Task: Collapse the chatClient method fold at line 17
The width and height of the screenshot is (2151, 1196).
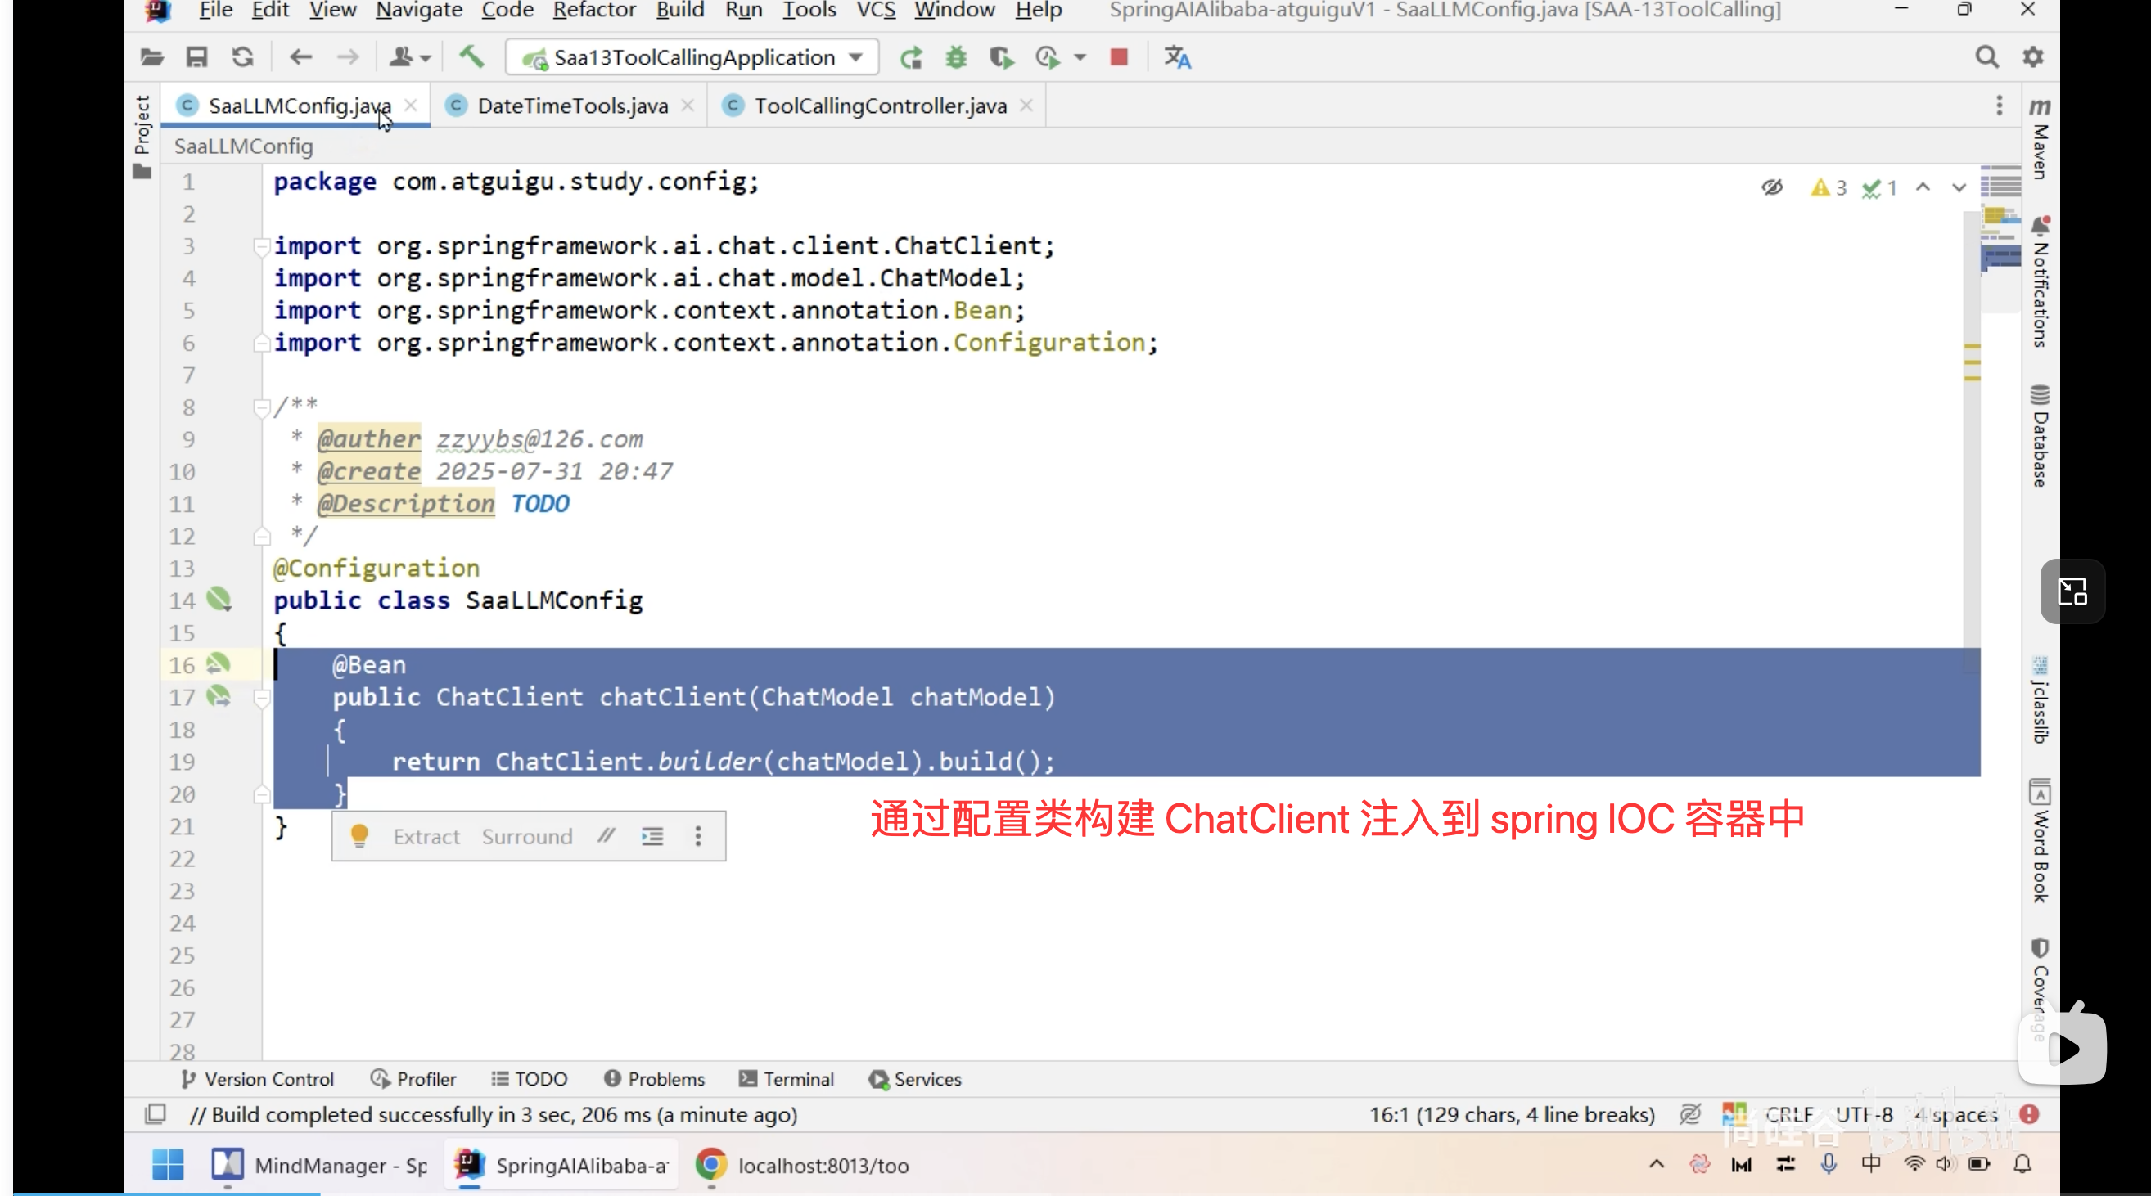Action: tap(261, 698)
